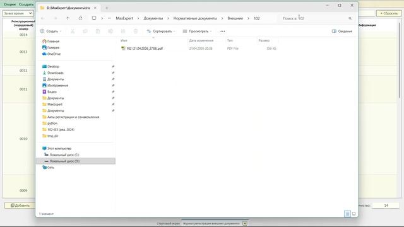Image resolution: width=404 pixels, height=227 pixels.
Task: Click Нормативные документы in the breadcrumb
Action: click(195, 18)
